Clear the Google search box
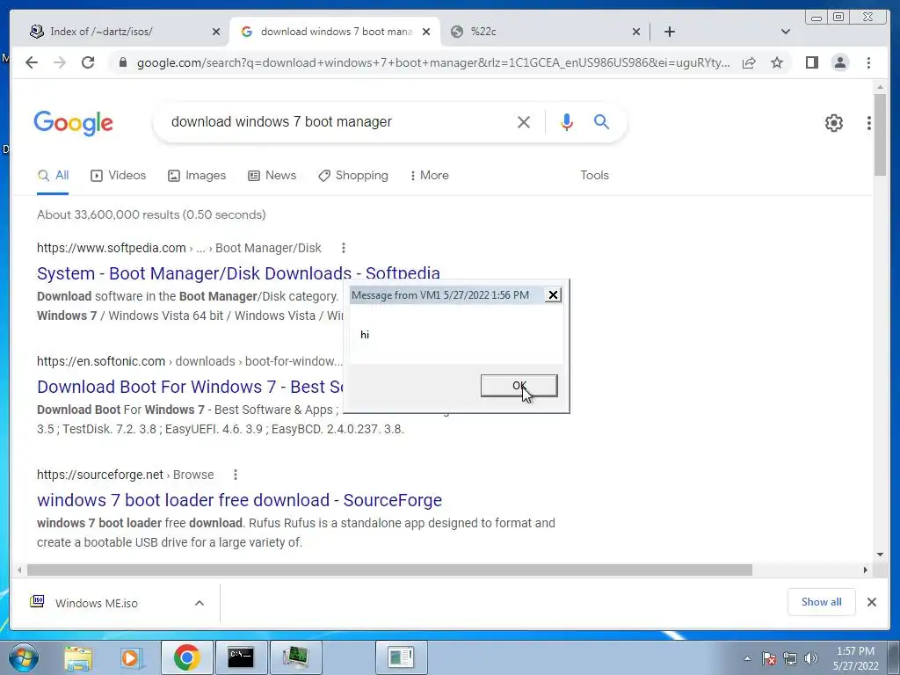The image size is (900, 675). pos(524,121)
